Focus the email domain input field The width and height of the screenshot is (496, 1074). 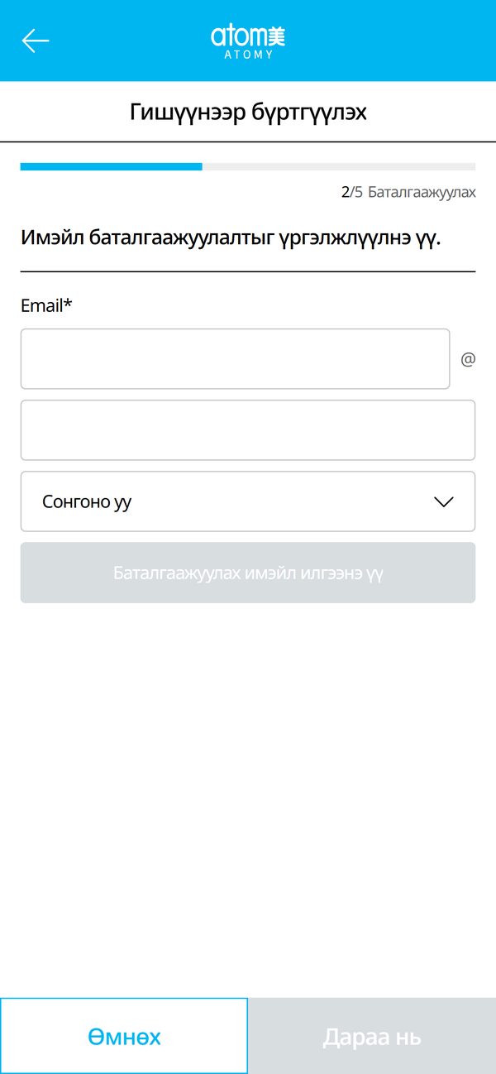[x=248, y=430]
